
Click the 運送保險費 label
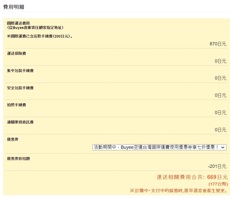(16, 53)
